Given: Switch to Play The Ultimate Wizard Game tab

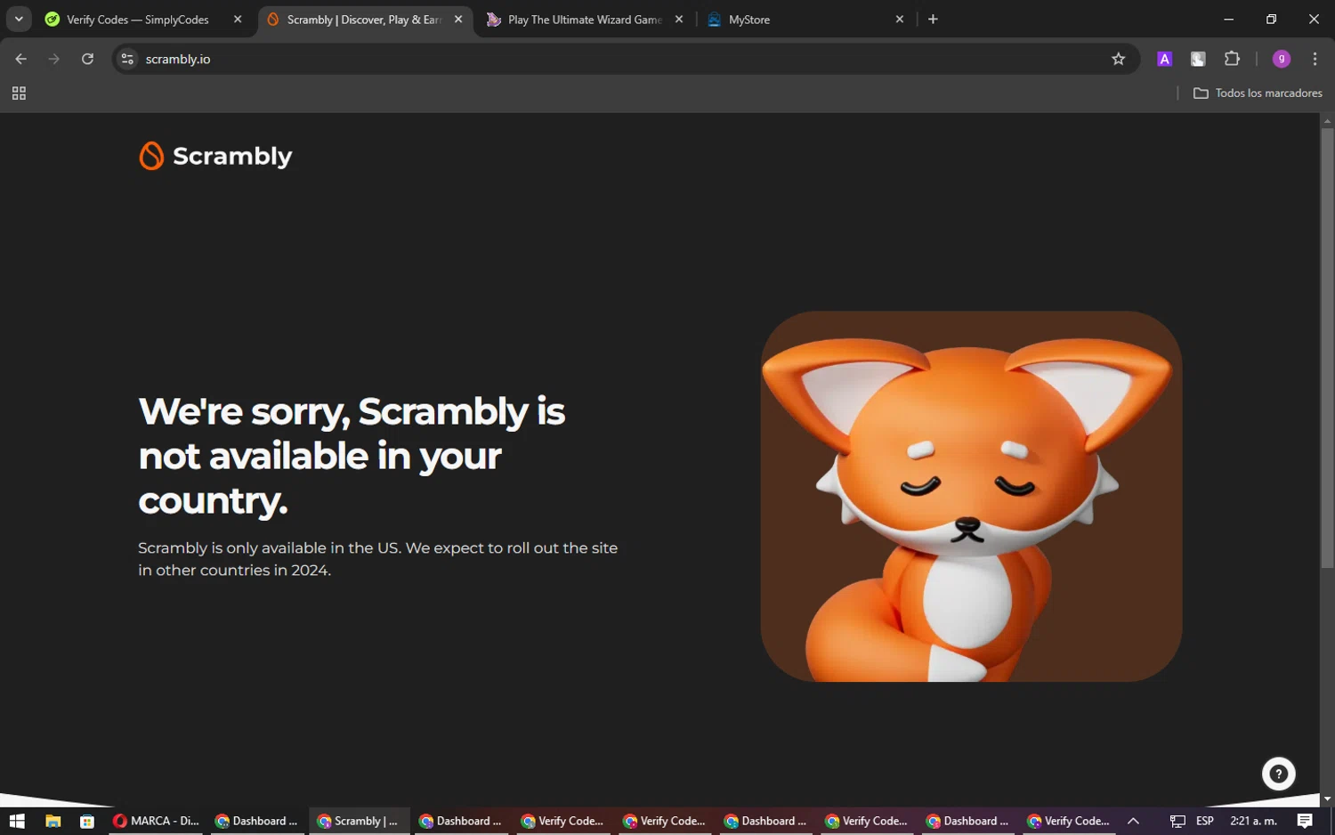Looking at the screenshot, I should (586, 19).
